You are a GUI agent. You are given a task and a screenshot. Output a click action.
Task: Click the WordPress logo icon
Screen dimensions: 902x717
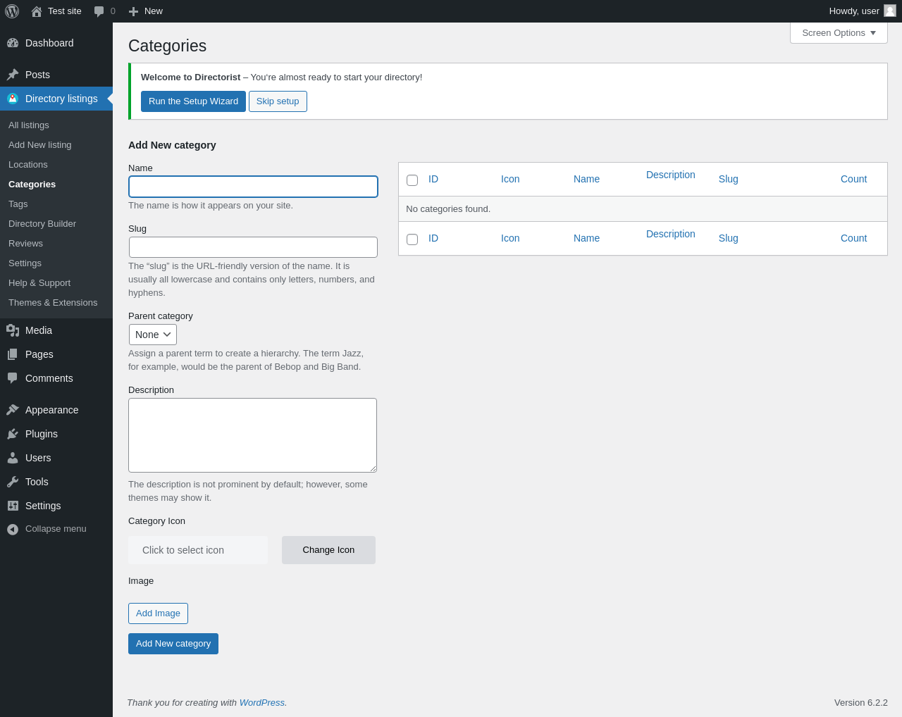point(12,11)
